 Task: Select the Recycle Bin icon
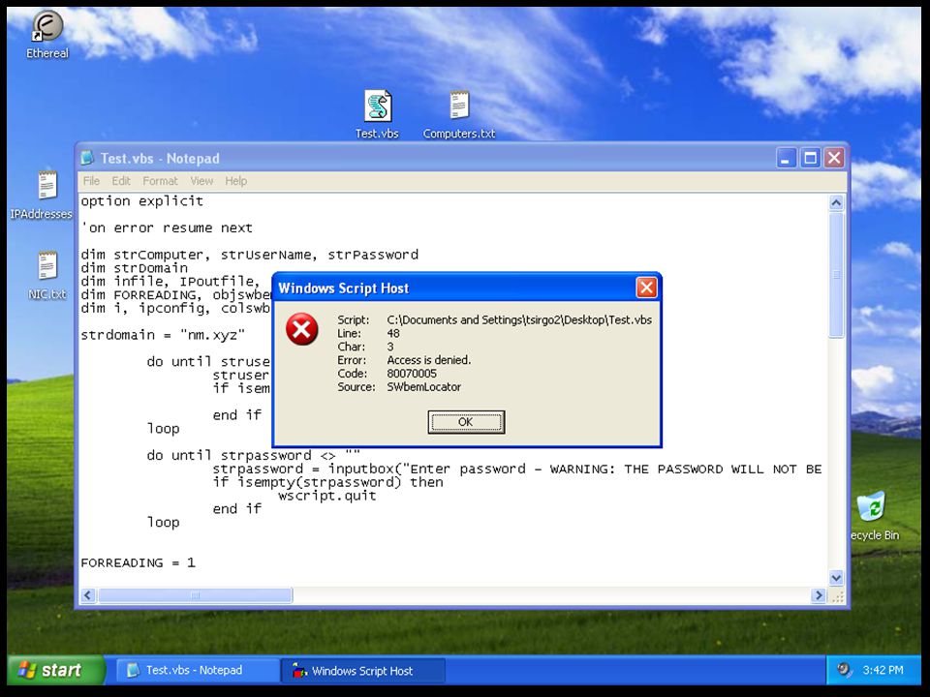pyautogui.click(x=874, y=516)
